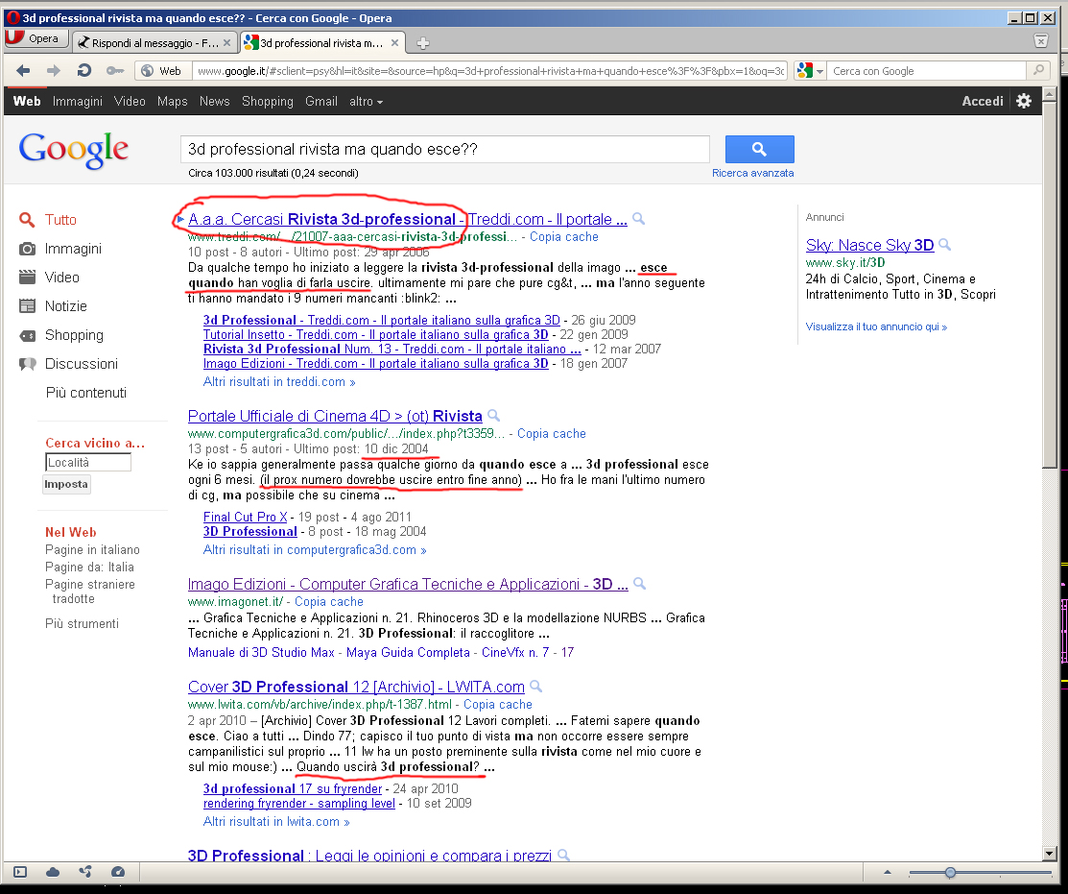
Task: Click the blue Google search magnifier button
Action: 759,149
